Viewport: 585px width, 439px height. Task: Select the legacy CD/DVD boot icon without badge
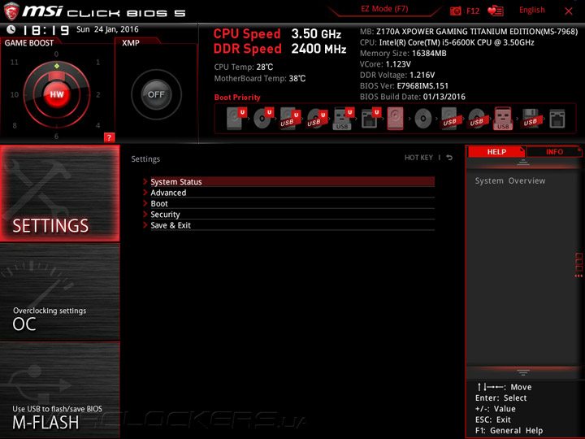click(x=423, y=119)
